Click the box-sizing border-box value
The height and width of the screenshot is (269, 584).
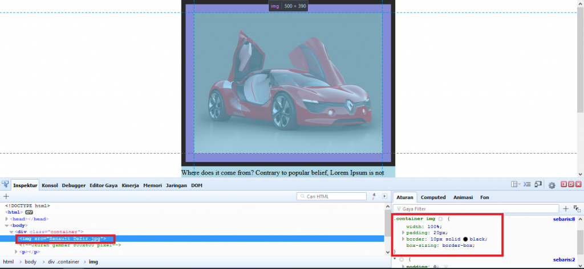point(459,246)
